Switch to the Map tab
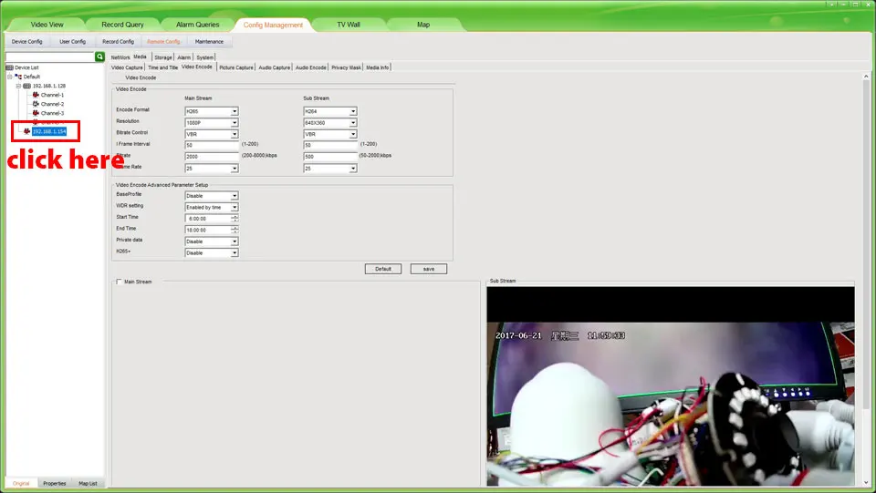876x493 pixels. tap(422, 25)
